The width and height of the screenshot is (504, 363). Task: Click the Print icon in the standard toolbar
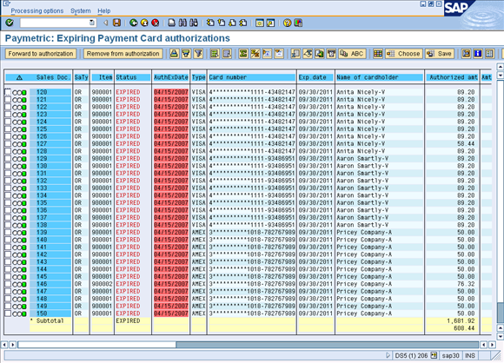coord(172,23)
